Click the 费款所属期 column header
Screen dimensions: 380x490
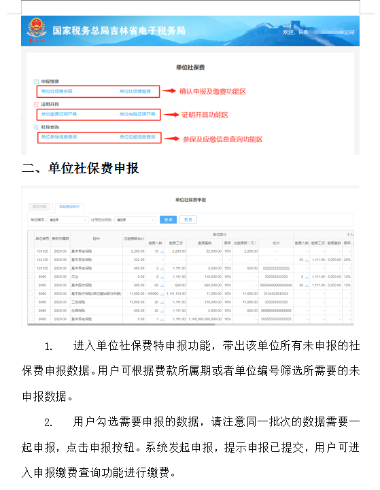[61, 239]
